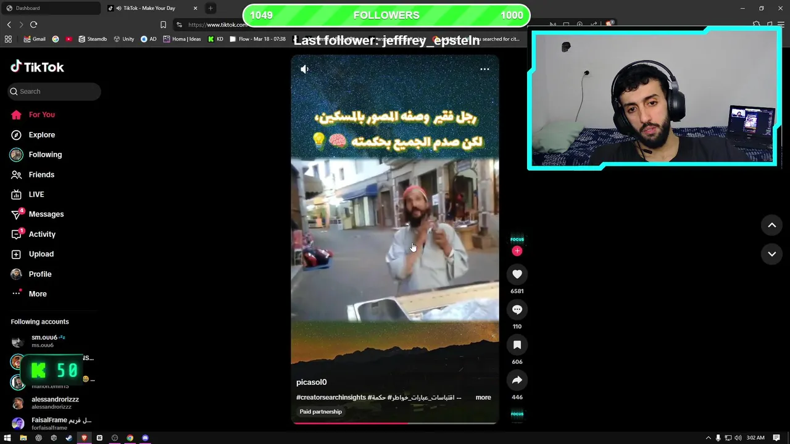Open site settings icon in address bar
This screenshot has height=444, width=790.
click(x=179, y=25)
